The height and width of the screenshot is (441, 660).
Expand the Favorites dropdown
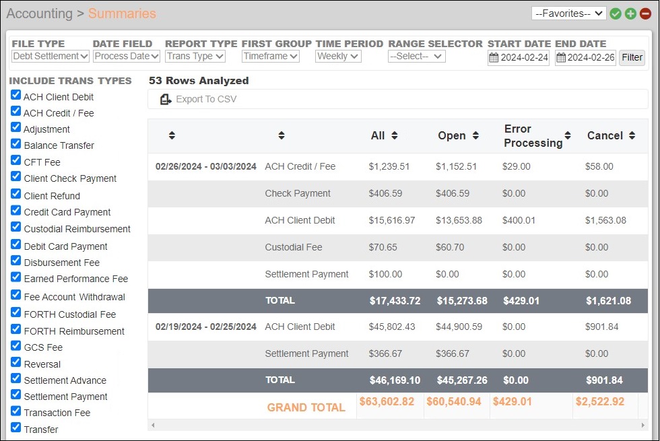click(x=568, y=13)
